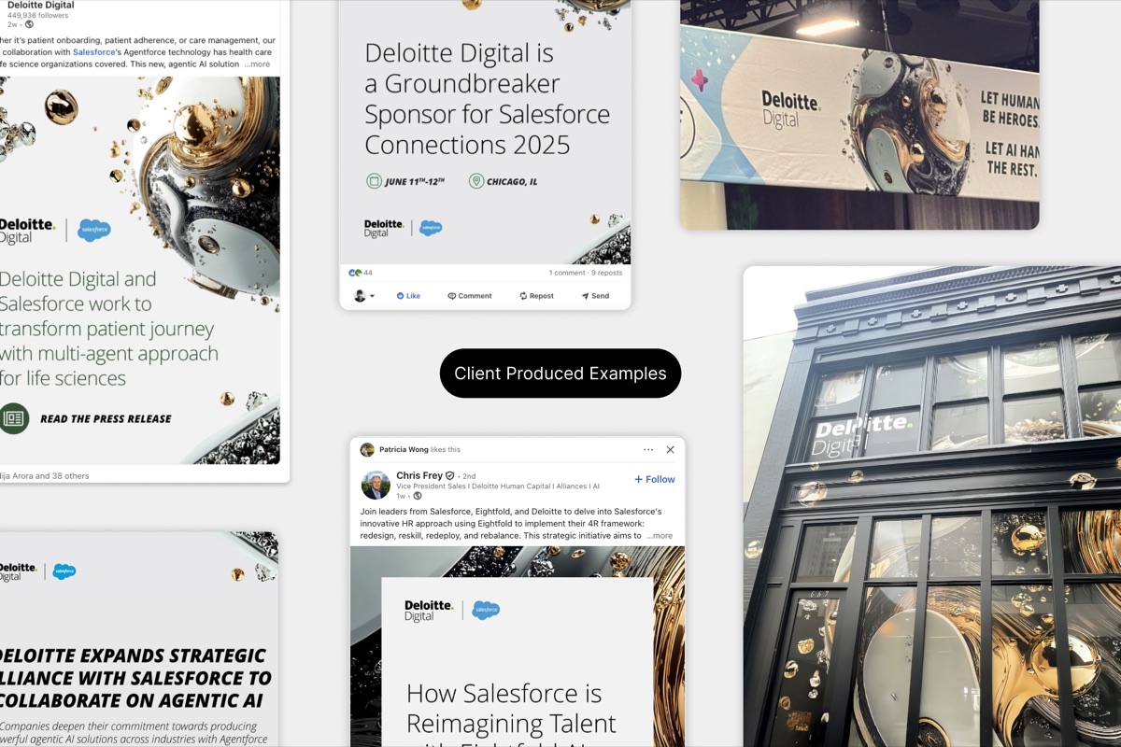1121x747 pixels.
Task: Click the 'DELOITTE EXPANDS STRATEGIC ALLIANCE' headline
Action: pos(135,678)
